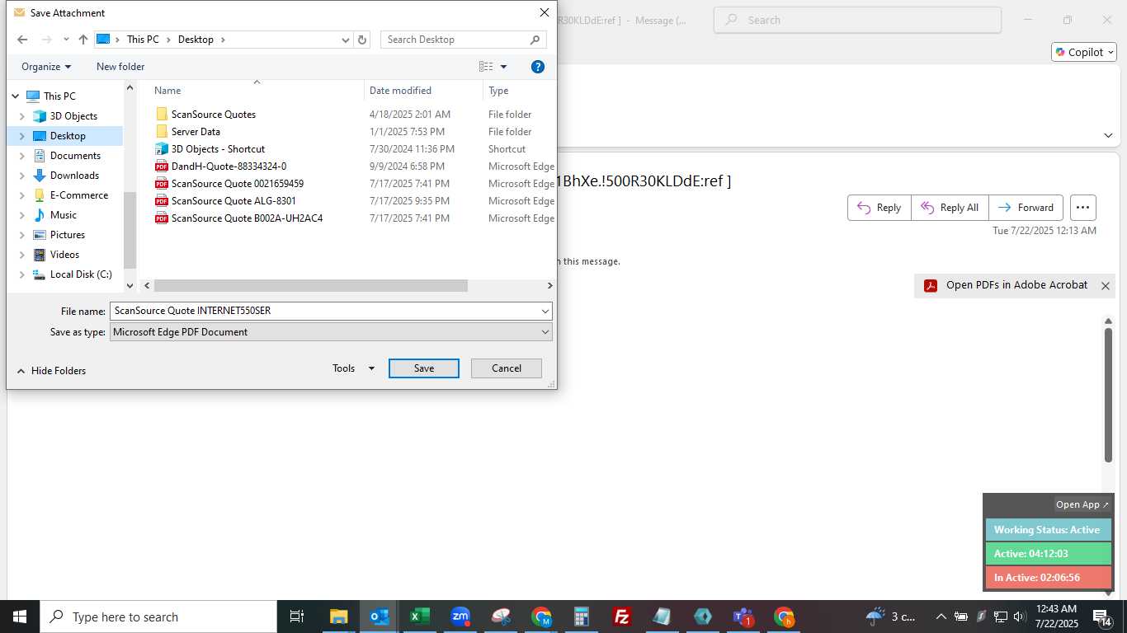Open the Recent locations dropdown arrow
The image size is (1127, 633).
[x=66, y=40]
